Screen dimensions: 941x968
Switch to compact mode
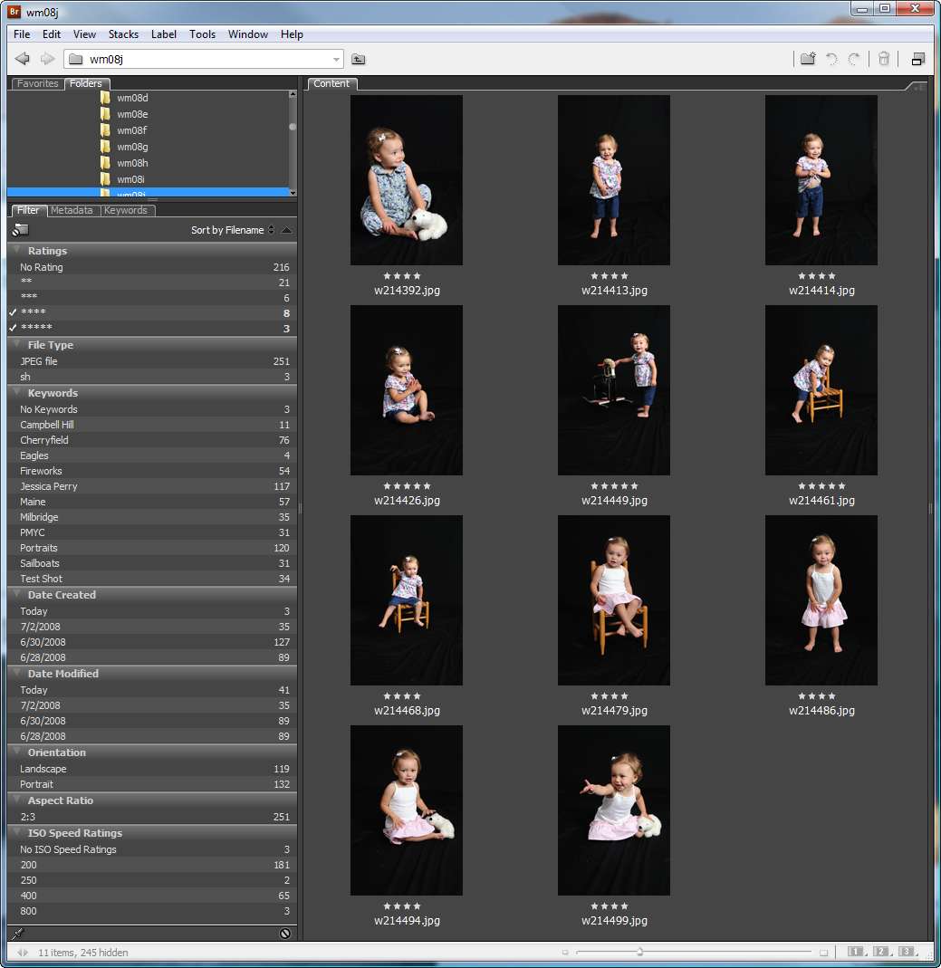coord(918,59)
